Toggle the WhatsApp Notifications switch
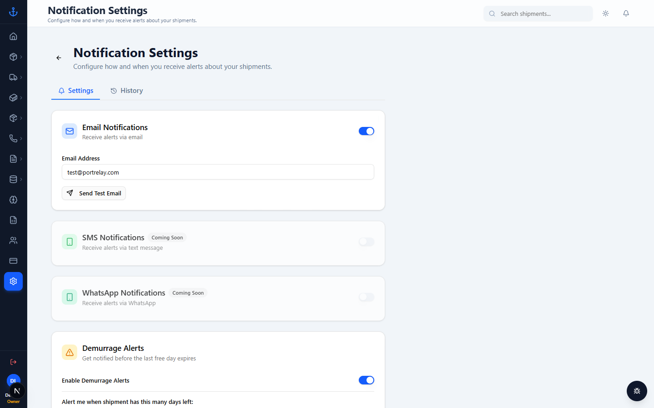This screenshot has height=408, width=654. click(367, 297)
